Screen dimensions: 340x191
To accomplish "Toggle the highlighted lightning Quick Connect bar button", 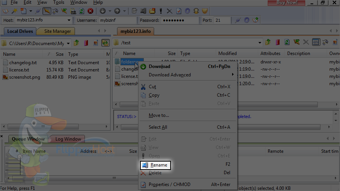I will click(47, 11).
